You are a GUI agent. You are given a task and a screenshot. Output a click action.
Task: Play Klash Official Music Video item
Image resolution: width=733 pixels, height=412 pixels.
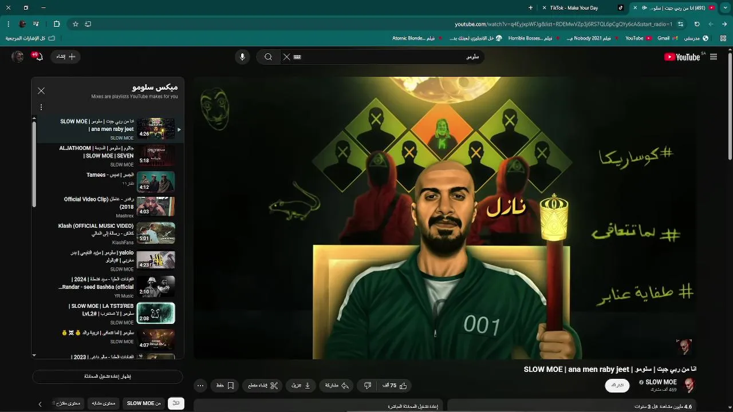pos(107,233)
